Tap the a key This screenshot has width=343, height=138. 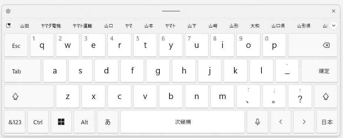point(55,70)
